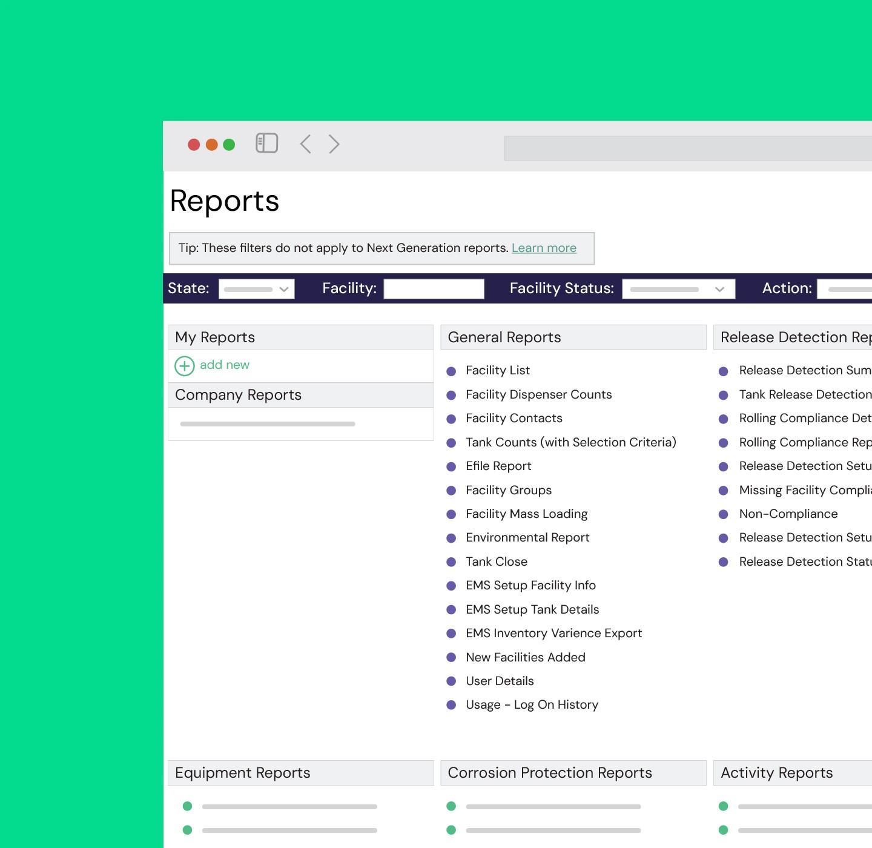Open the Environmental Report

tap(527, 537)
